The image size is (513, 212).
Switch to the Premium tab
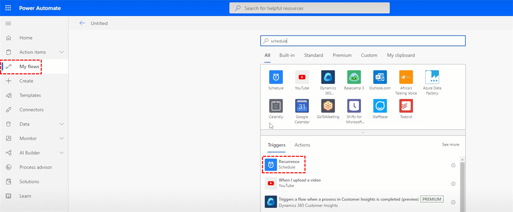click(342, 55)
